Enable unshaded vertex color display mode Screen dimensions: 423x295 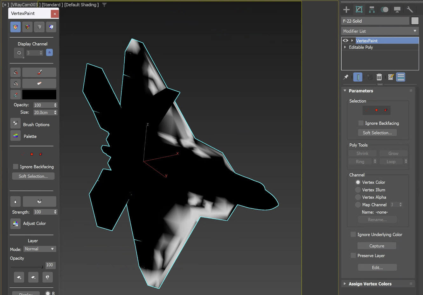pyautogui.click(x=15, y=27)
